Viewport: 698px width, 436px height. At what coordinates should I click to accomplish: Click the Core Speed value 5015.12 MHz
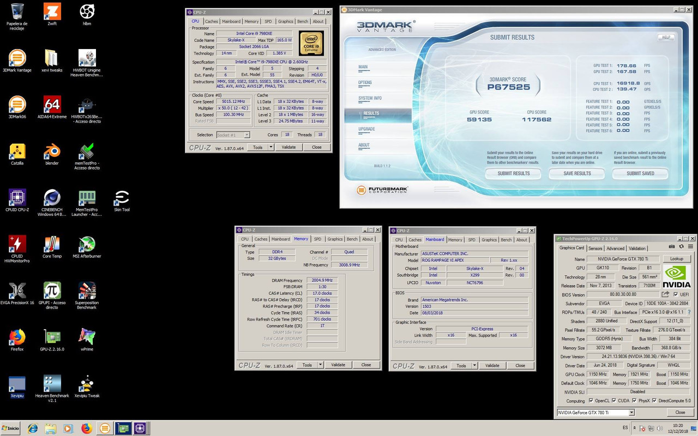pyautogui.click(x=234, y=102)
